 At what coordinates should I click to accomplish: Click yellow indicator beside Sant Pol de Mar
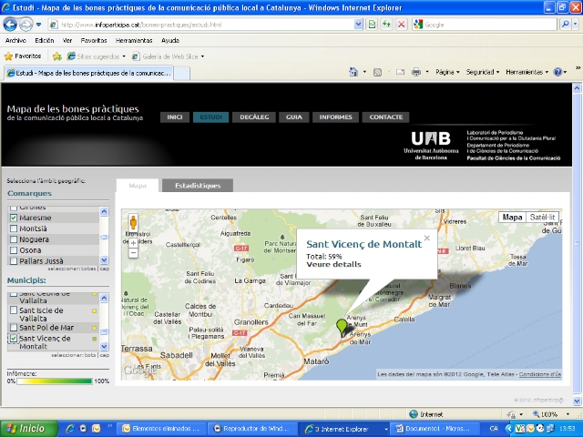pyautogui.click(x=95, y=328)
